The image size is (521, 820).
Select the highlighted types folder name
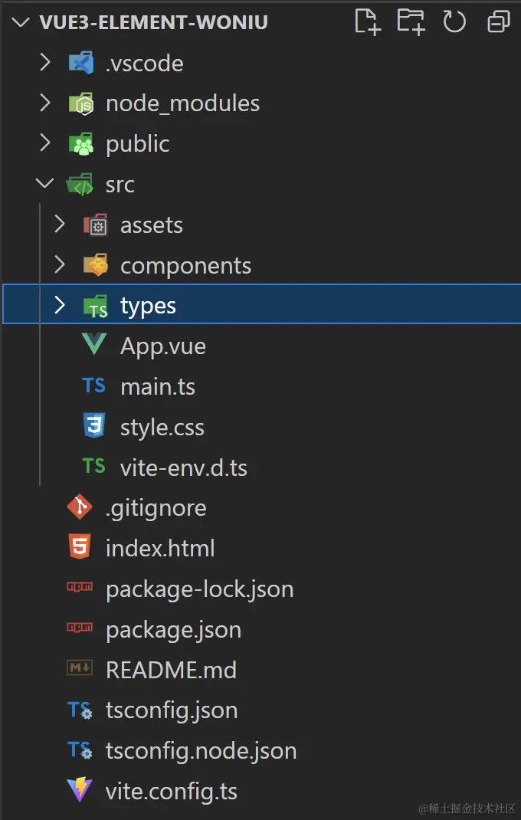(148, 307)
